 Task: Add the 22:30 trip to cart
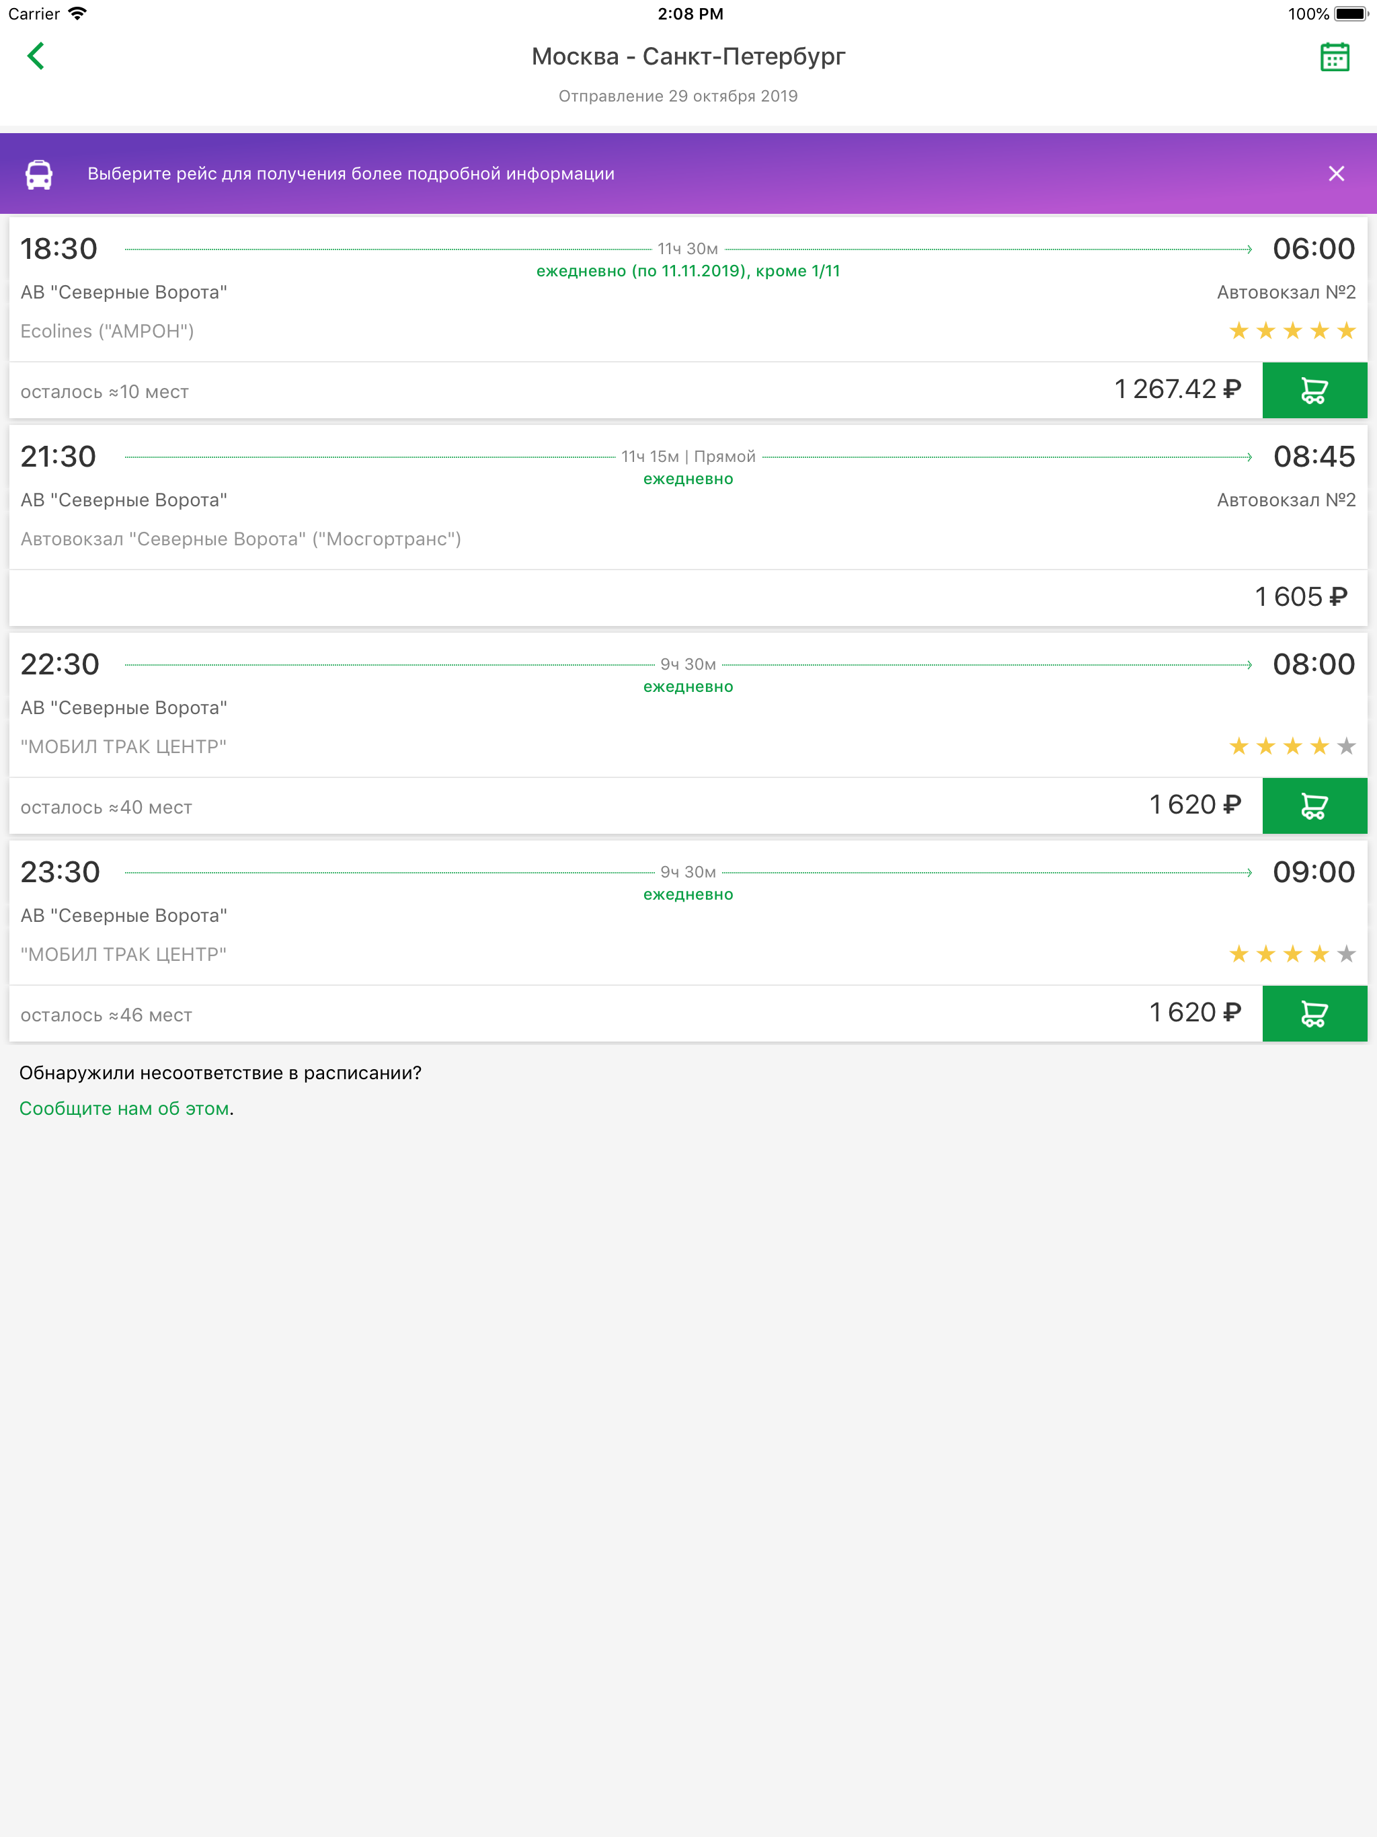click(x=1314, y=806)
